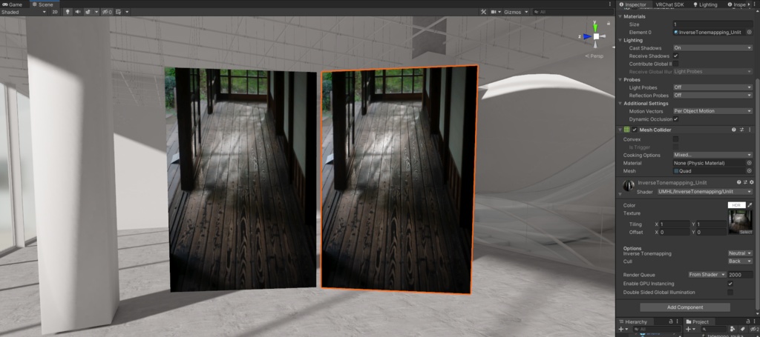Screen dimensions: 760x337
Task: Open object picker for Element 0 material
Action: 749,32
